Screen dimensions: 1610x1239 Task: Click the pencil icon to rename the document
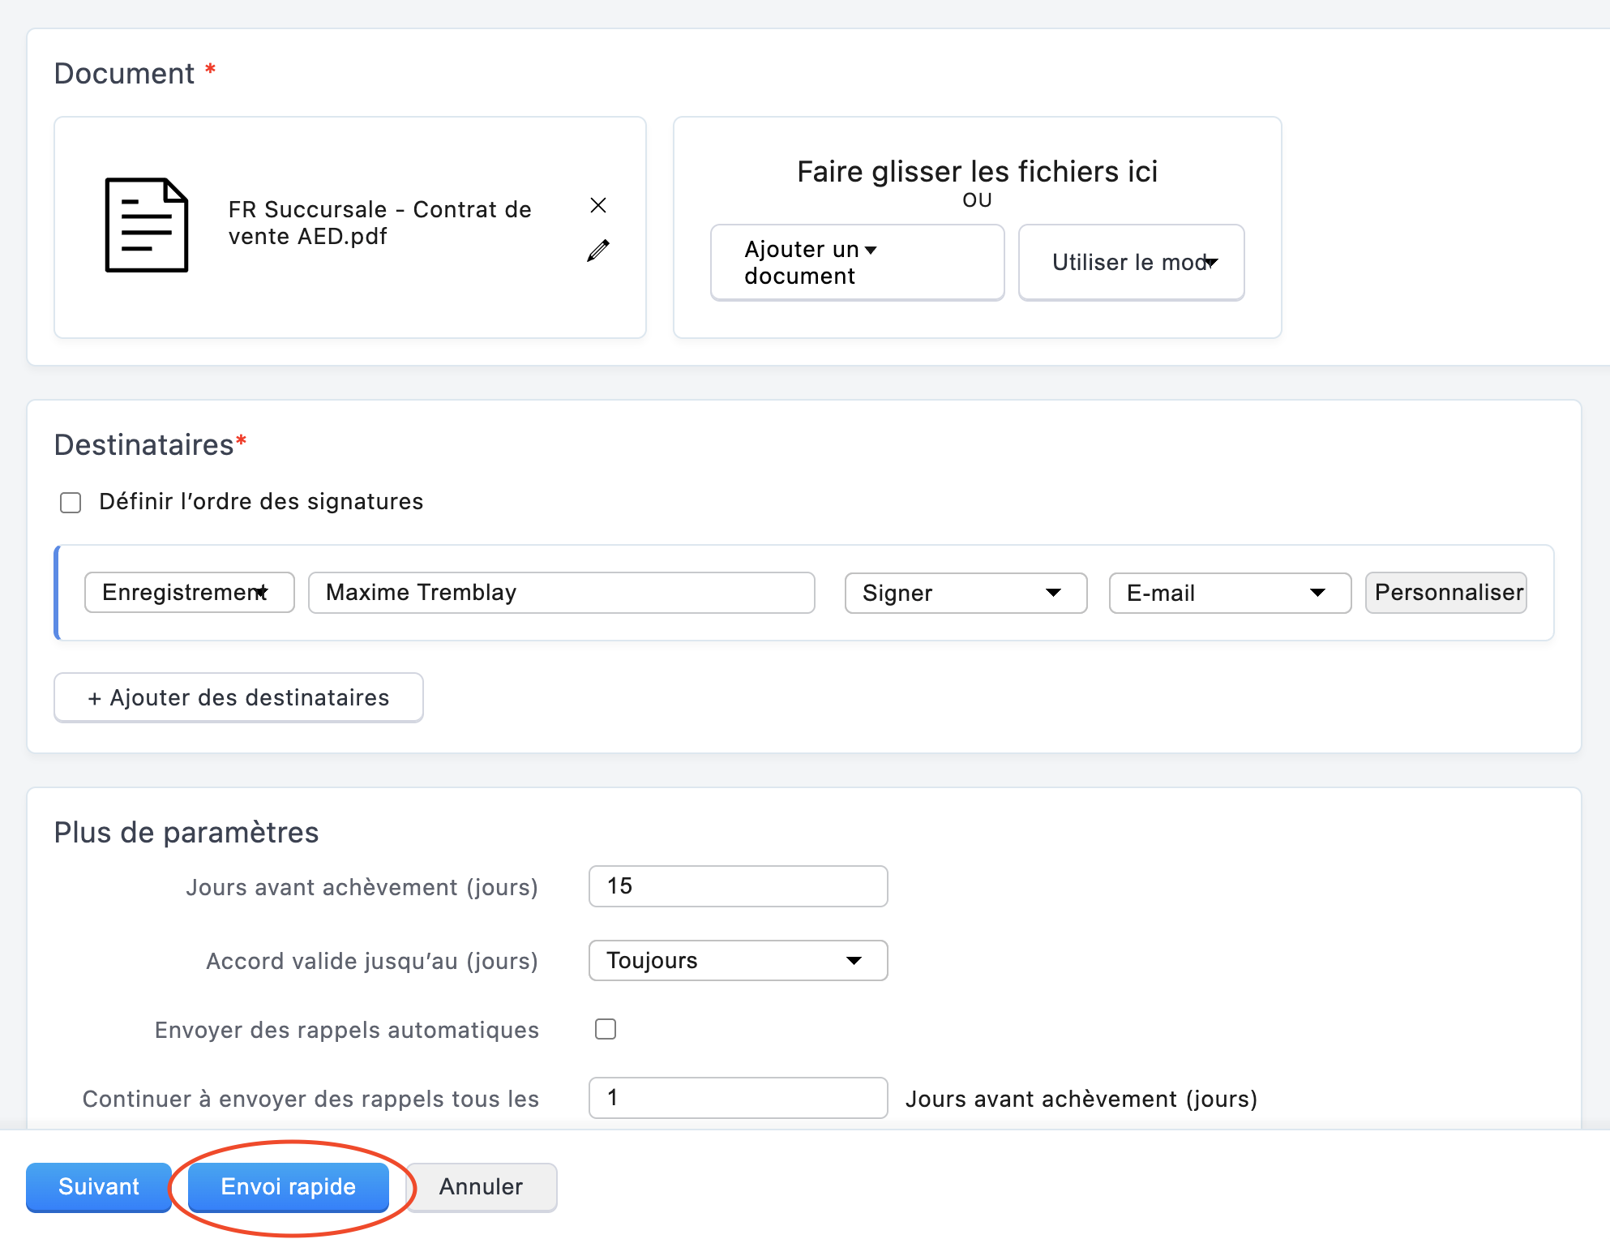pyautogui.click(x=598, y=251)
